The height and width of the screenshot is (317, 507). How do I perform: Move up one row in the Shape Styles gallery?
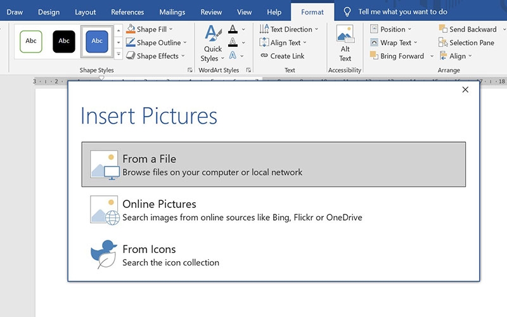[x=119, y=30]
